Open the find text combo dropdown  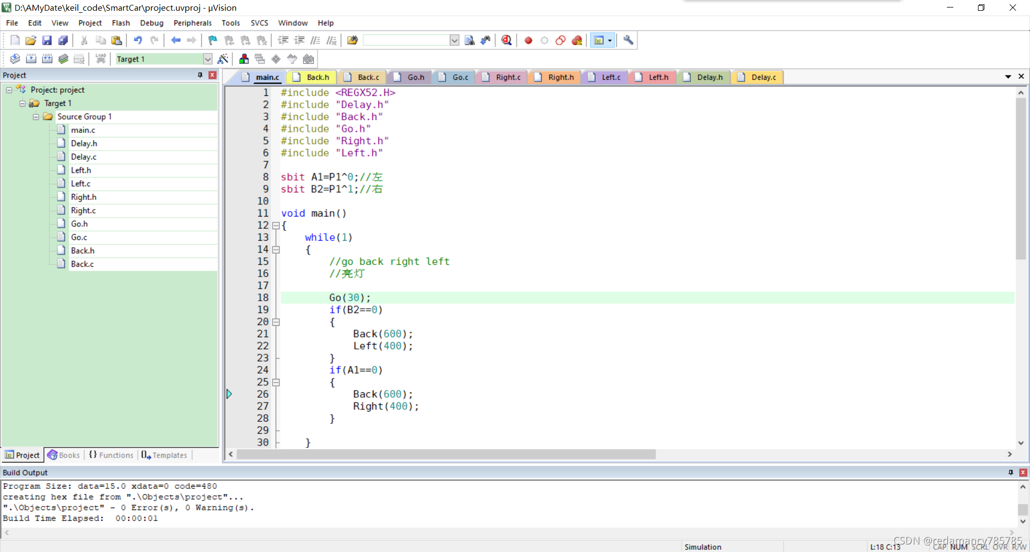pyautogui.click(x=454, y=40)
